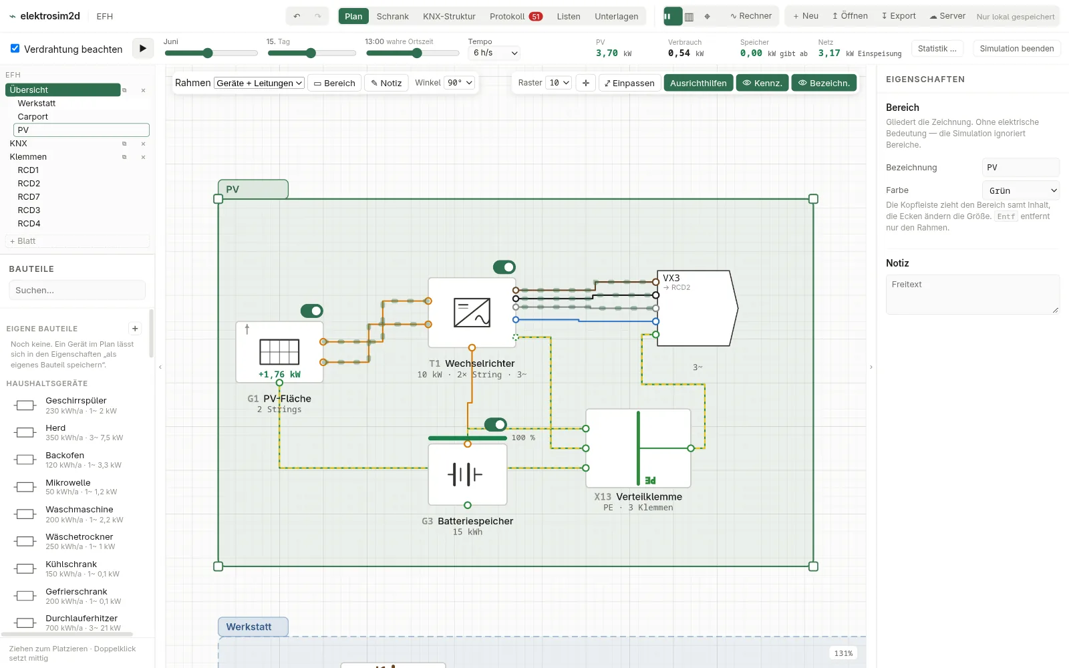Click the crosshair button next to Raster
This screenshot has height=668, width=1069.
[586, 83]
